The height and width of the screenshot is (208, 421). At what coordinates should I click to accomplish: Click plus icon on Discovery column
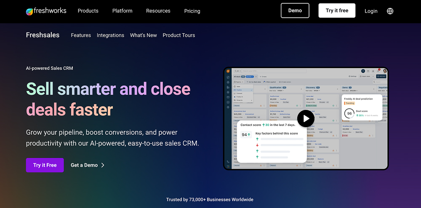(x=337, y=89)
